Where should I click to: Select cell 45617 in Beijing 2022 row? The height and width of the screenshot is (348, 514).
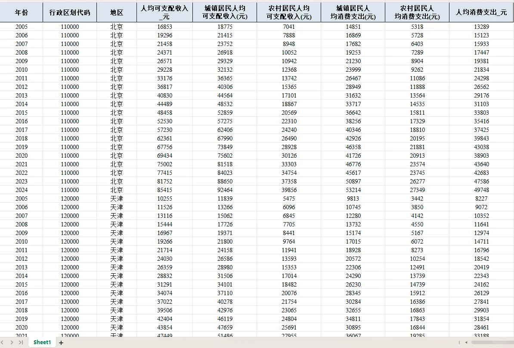coord(353,173)
